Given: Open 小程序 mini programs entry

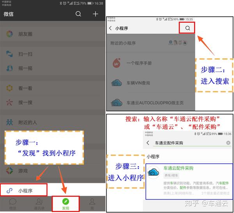Looking at the screenshot, I should [53, 191].
